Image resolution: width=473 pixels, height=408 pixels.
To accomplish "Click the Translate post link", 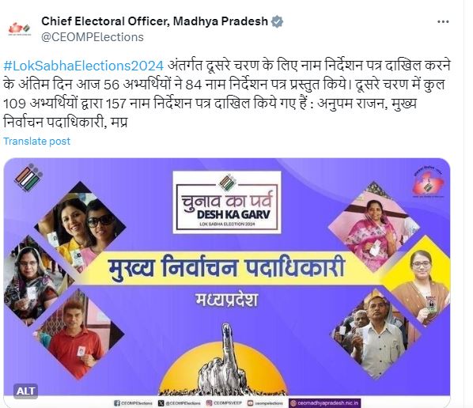I will pos(37,141).
